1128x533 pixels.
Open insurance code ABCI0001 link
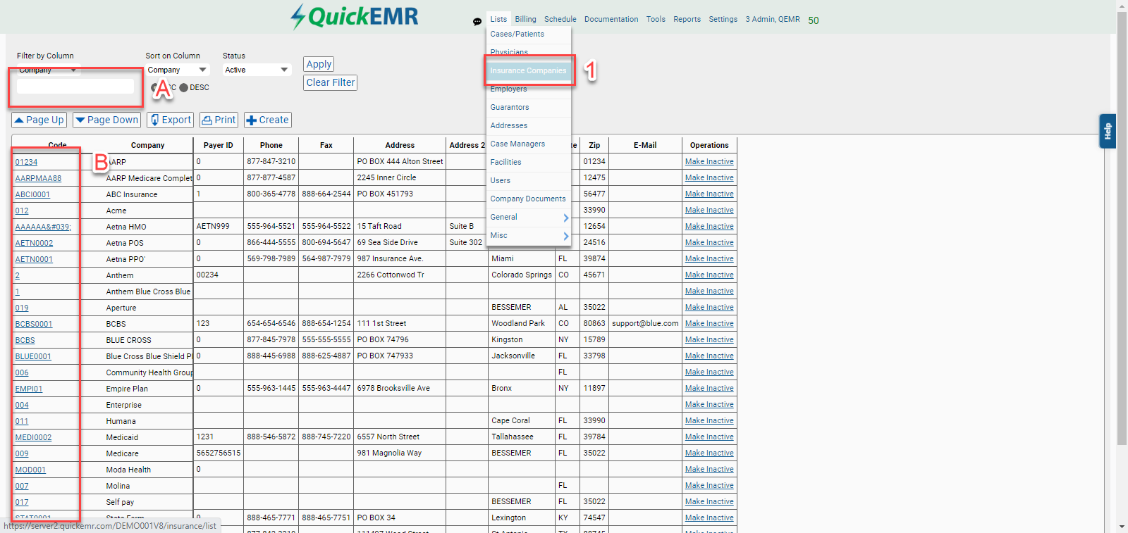click(32, 195)
